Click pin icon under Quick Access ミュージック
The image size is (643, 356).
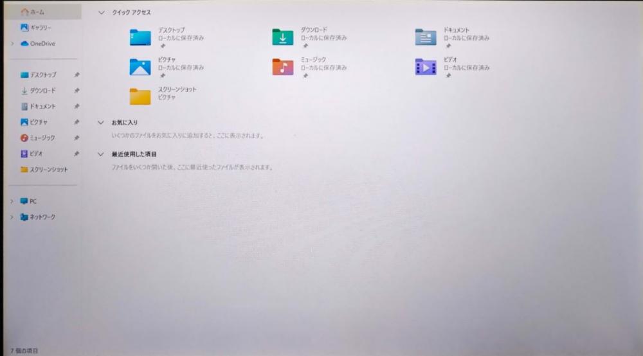coord(305,76)
